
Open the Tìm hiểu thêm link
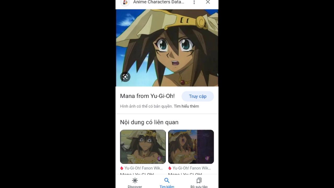pyautogui.click(x=187, y=106)
